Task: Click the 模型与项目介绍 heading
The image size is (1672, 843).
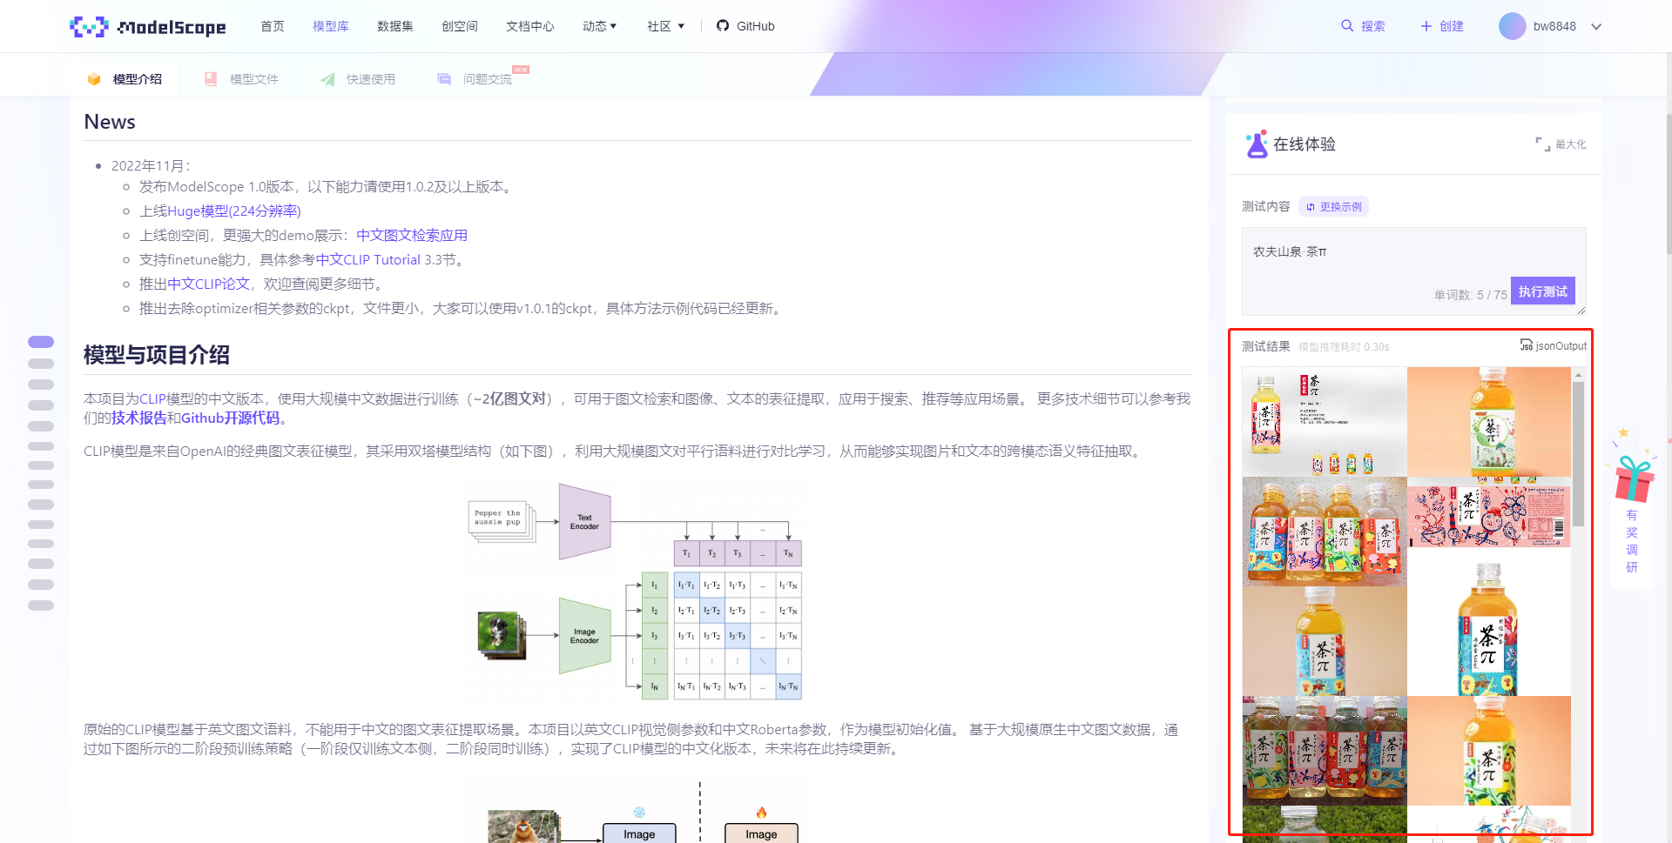Action: (x=157, y=355)
